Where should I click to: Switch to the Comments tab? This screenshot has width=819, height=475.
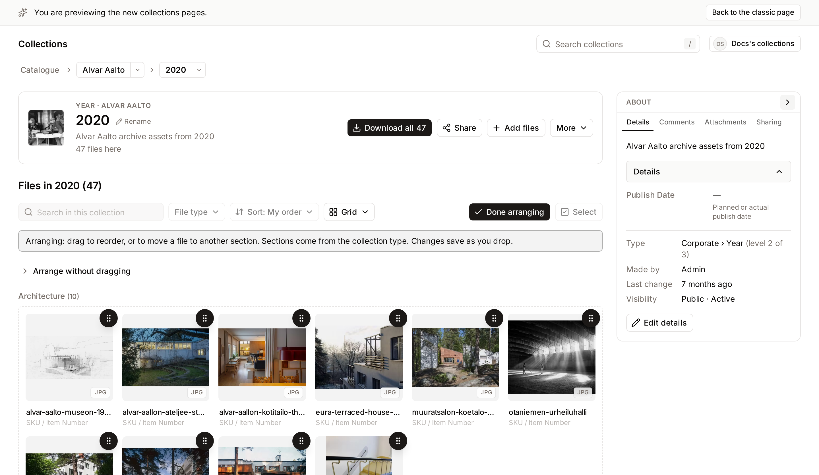(x=677, y=122)
